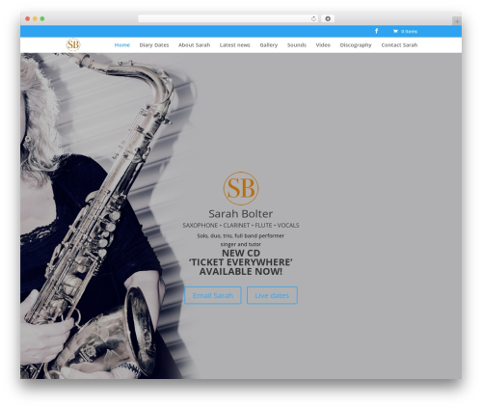Image resolution: width=482 pixels, height=408 pixels.
Task: Open the Gallery page
Action: (x=269, y=45)
